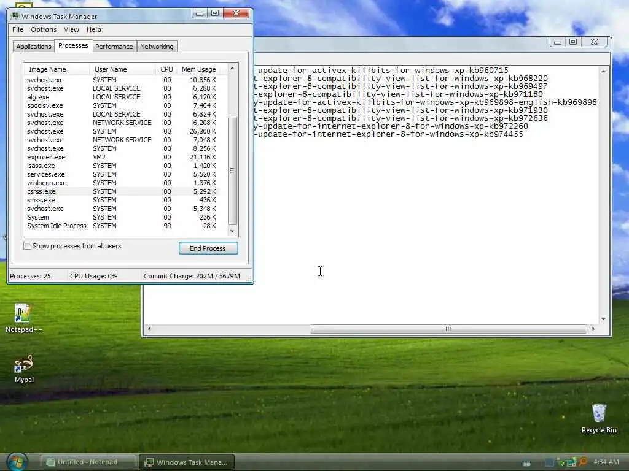Maximize the Notepad window
This screenshot has height=471, width=629.
pos(573,42)
